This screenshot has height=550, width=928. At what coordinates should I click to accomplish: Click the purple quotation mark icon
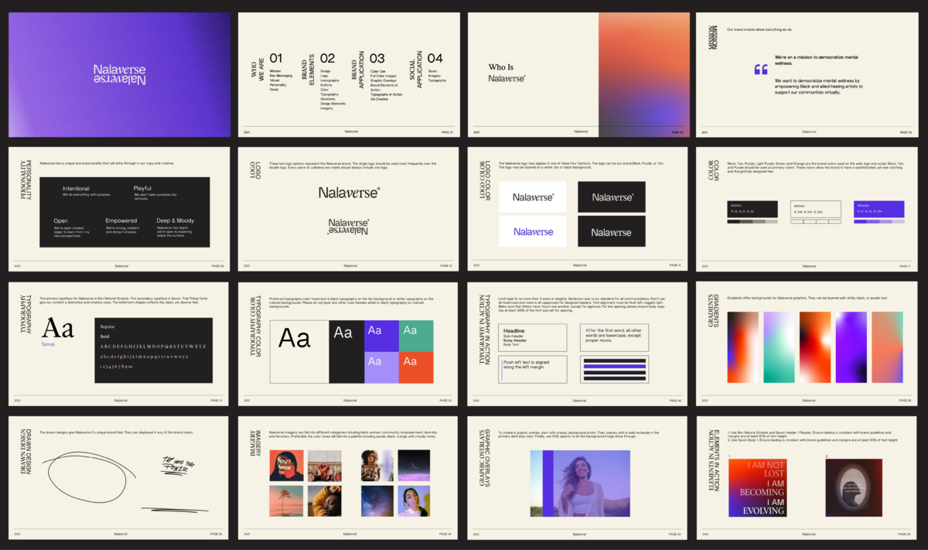click(761, 70)
